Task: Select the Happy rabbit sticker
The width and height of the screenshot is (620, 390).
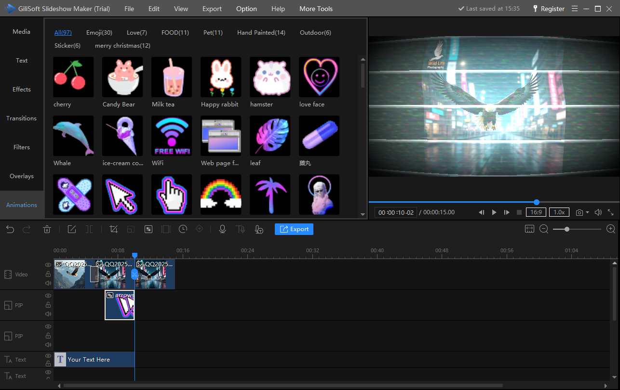Action: (221, 77)
